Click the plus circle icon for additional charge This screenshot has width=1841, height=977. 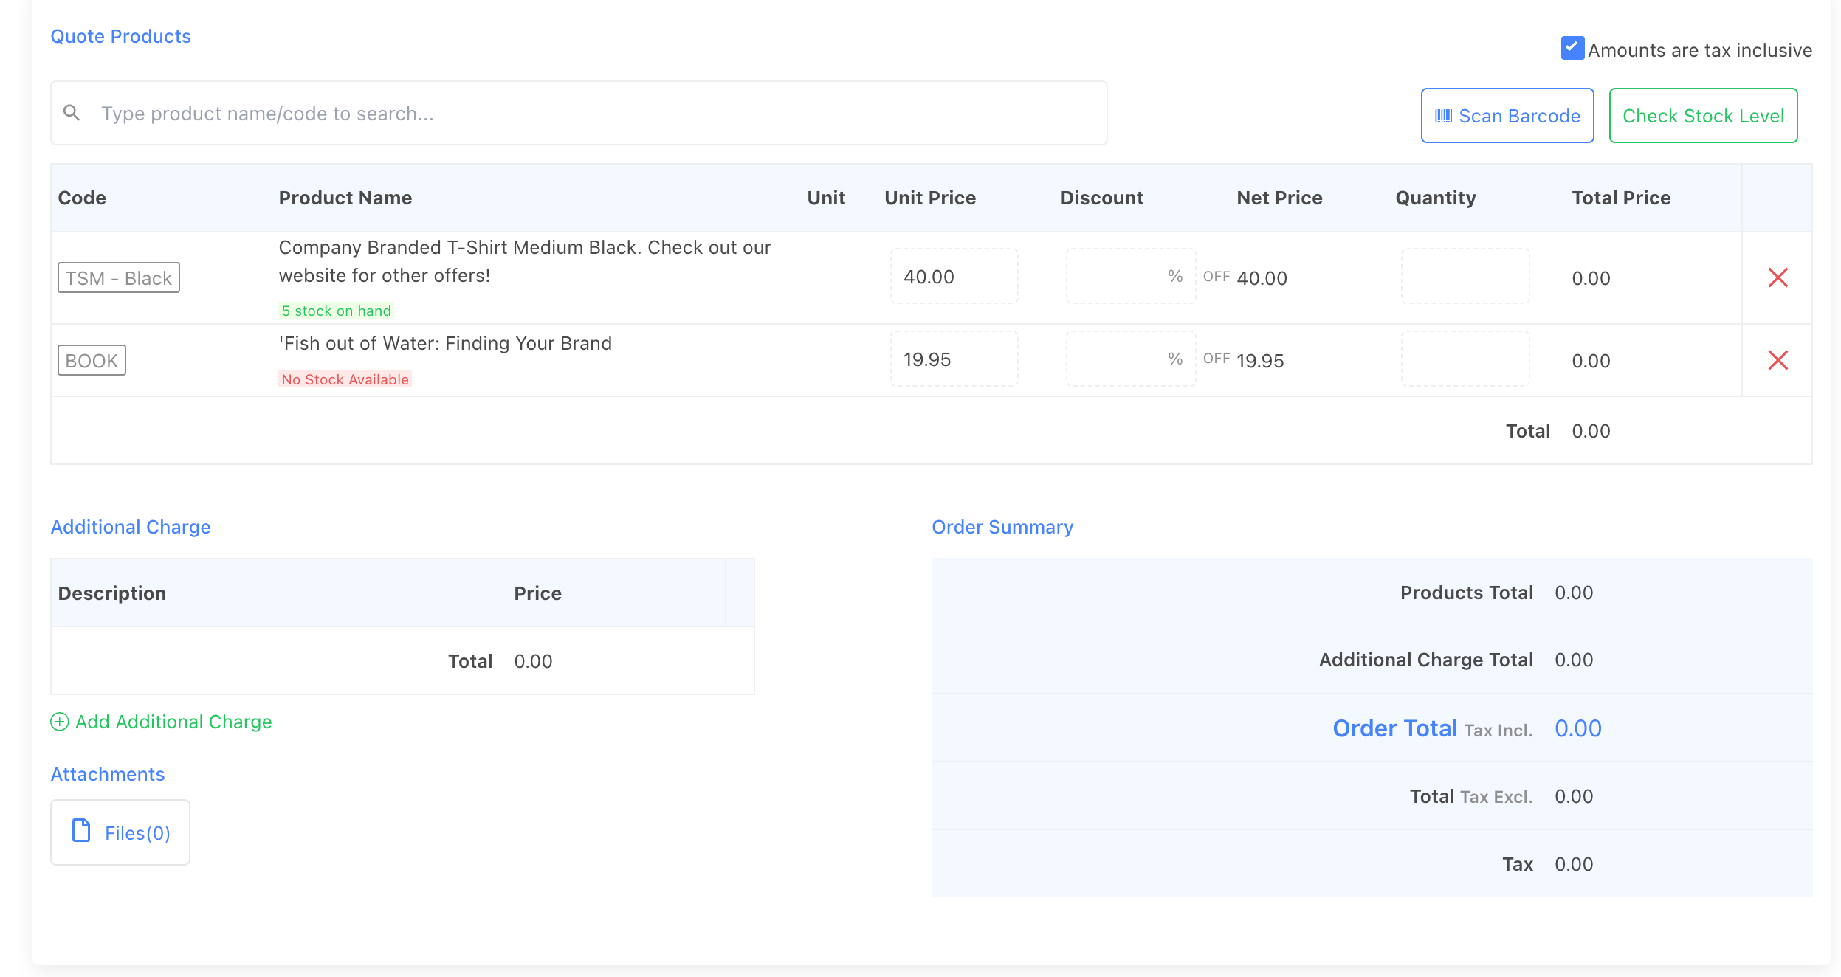tap(60, 722)
